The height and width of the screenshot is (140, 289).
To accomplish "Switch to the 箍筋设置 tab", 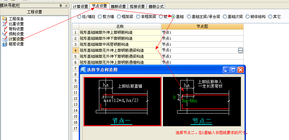I will 118,7.
